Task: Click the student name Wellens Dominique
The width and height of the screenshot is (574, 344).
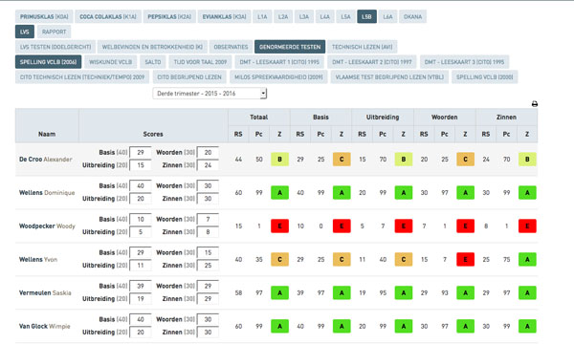Action: click(x=47, y=193)
